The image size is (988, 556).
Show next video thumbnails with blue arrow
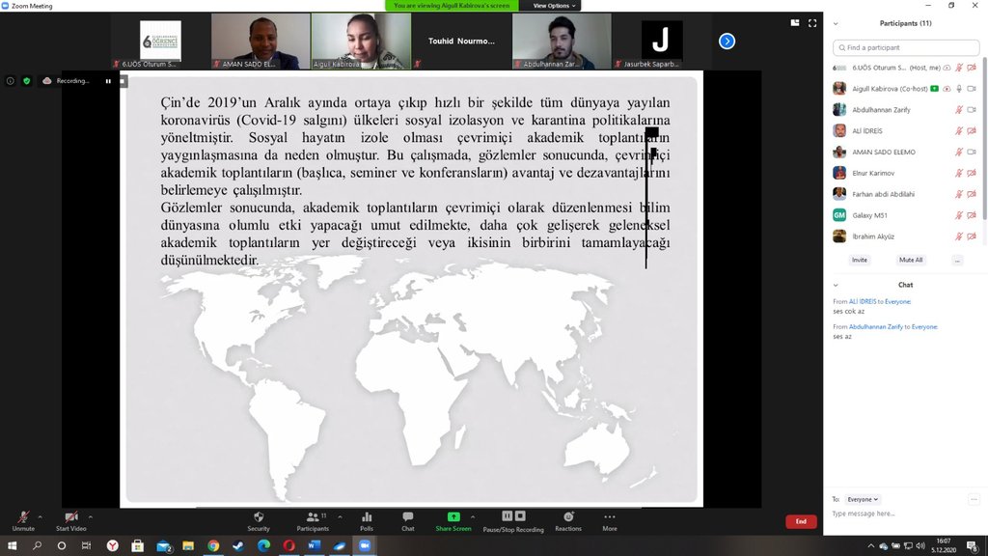pyautogui.click(x=727, y=41)
